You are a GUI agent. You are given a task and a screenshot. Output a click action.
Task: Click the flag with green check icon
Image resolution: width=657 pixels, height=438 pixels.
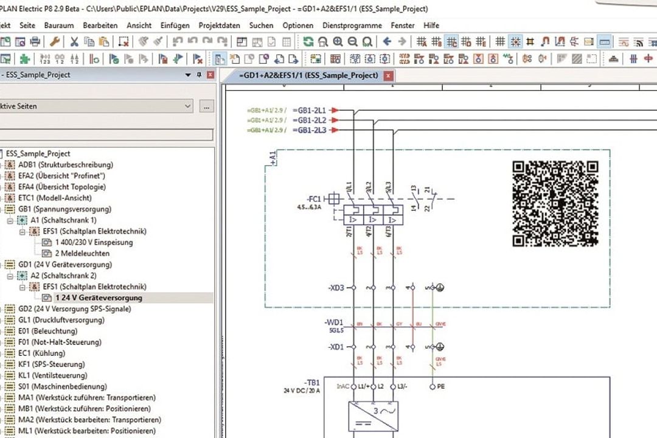114,58
